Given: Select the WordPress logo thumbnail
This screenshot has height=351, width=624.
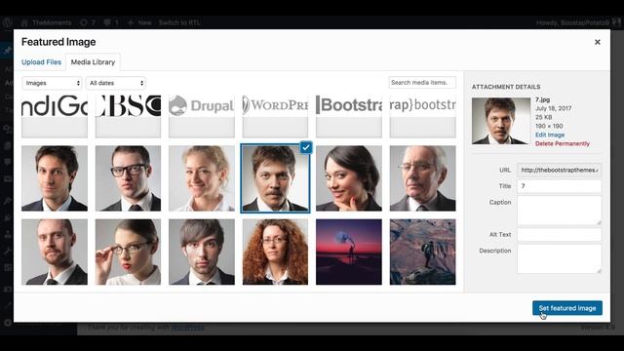Looking at the screenshot, I should click(x=275, y=116).
